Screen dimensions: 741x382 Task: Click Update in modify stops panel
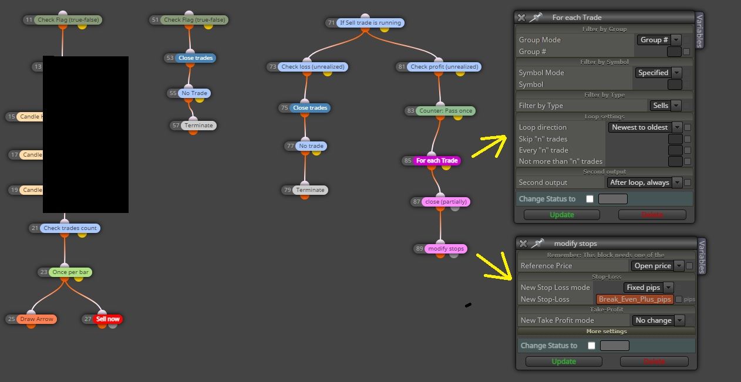[x=564, y=361]
